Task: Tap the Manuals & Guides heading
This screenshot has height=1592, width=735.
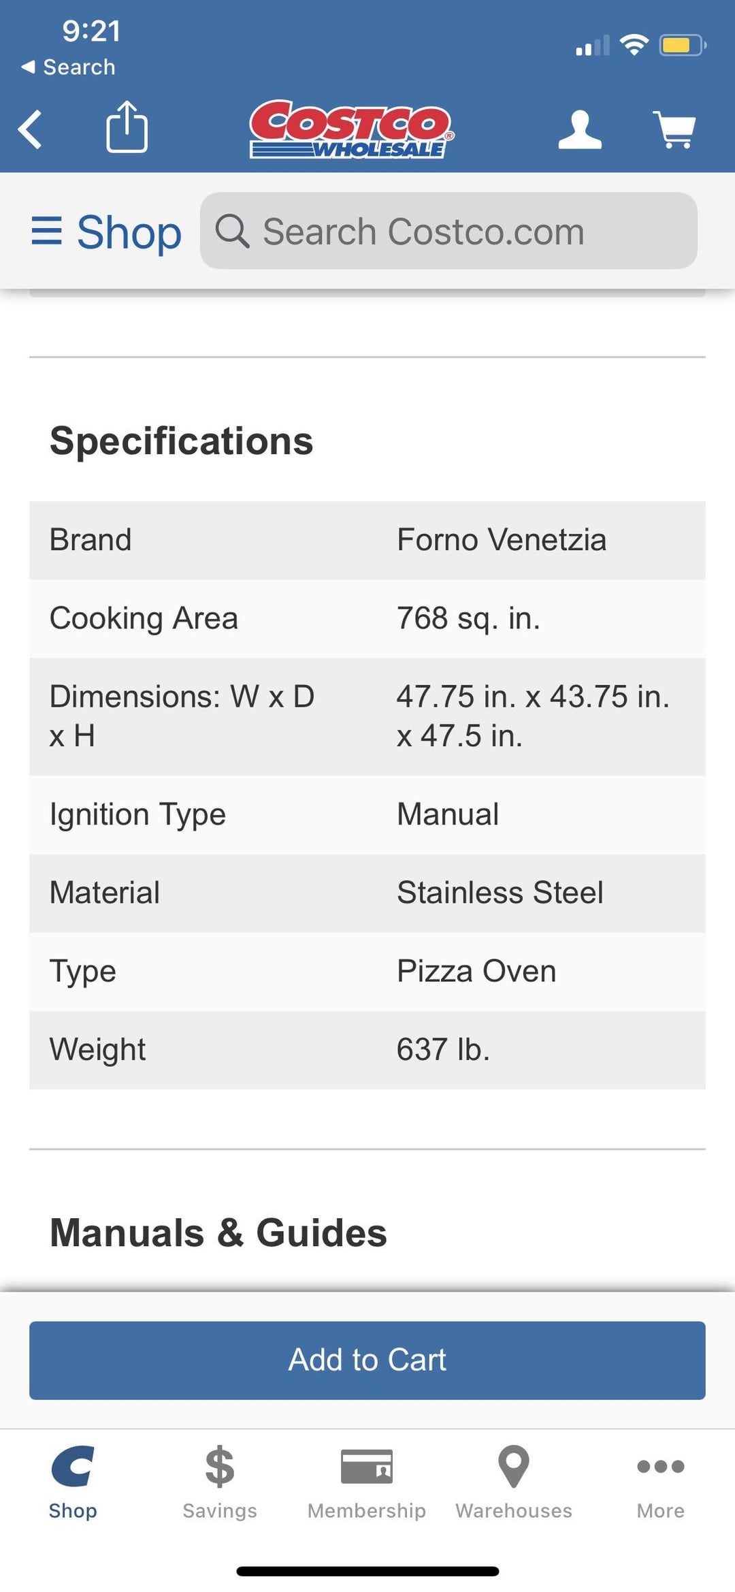Action: 218,1232
